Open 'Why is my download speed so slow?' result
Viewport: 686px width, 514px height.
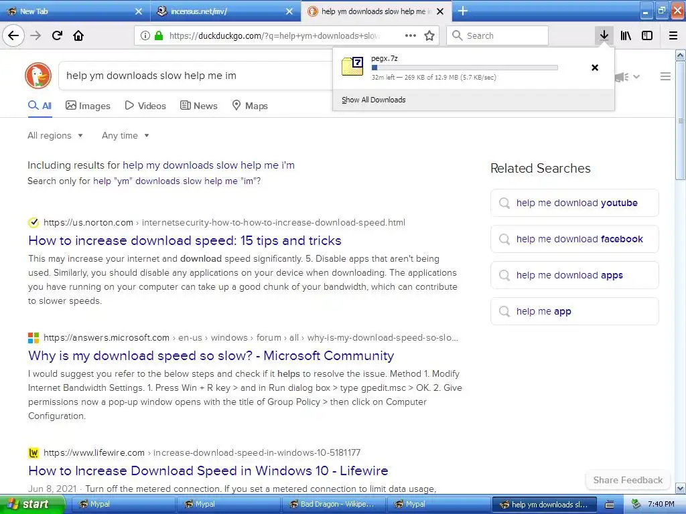coord(211,355)
